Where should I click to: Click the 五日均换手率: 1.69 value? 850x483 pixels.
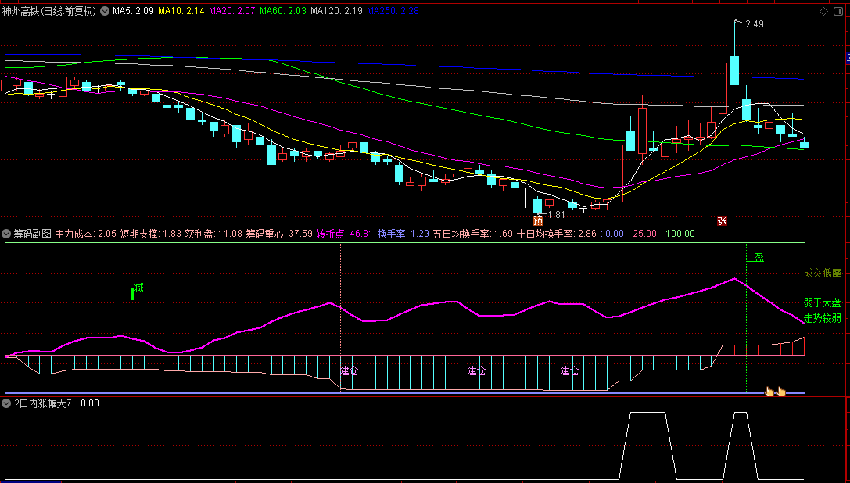tap(473, 234)
